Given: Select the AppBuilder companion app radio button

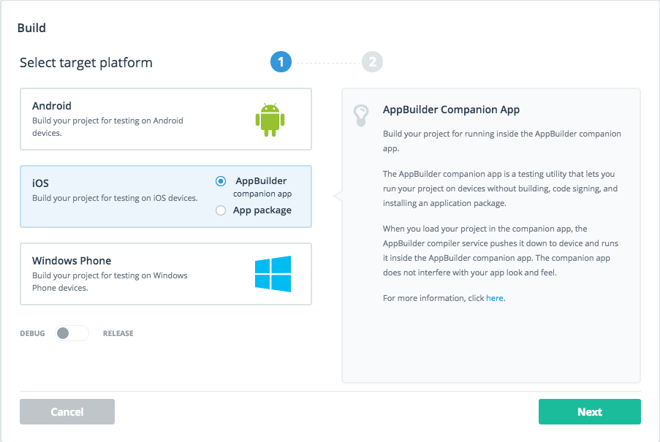Looking at the screenshot, I should click(x=221, y=181).
